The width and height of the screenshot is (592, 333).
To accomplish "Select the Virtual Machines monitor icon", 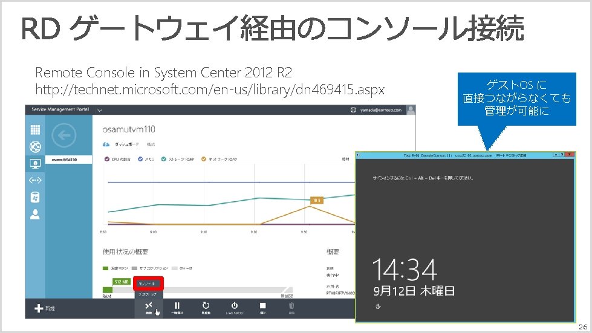I will pyautogui.click(x=35, y=164).
